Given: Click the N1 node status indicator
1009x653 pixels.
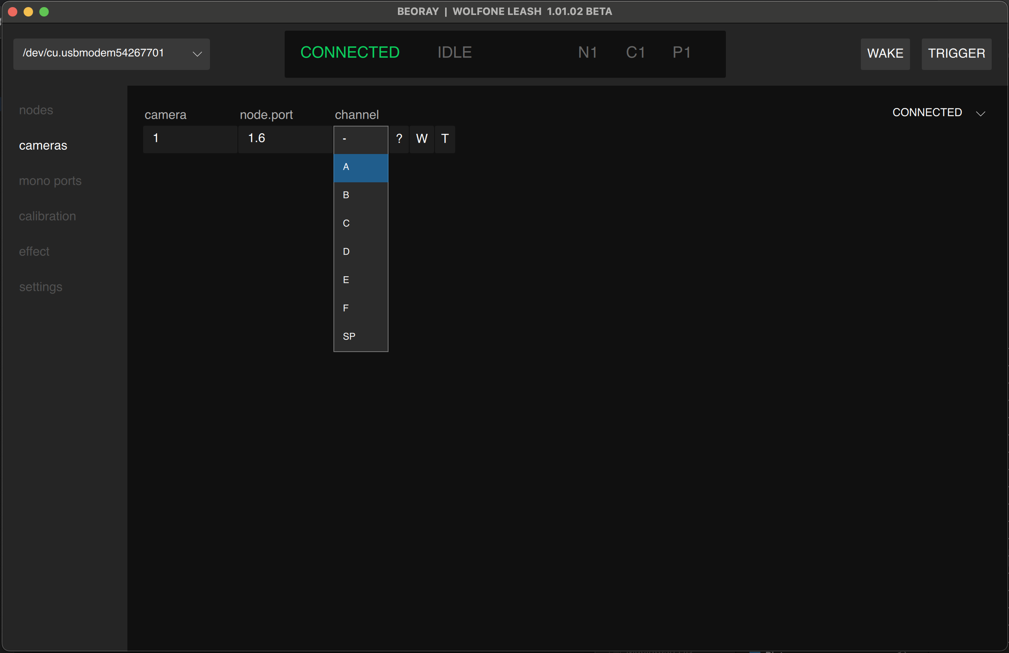Looking at the screenshot, I should coord(587,52).
